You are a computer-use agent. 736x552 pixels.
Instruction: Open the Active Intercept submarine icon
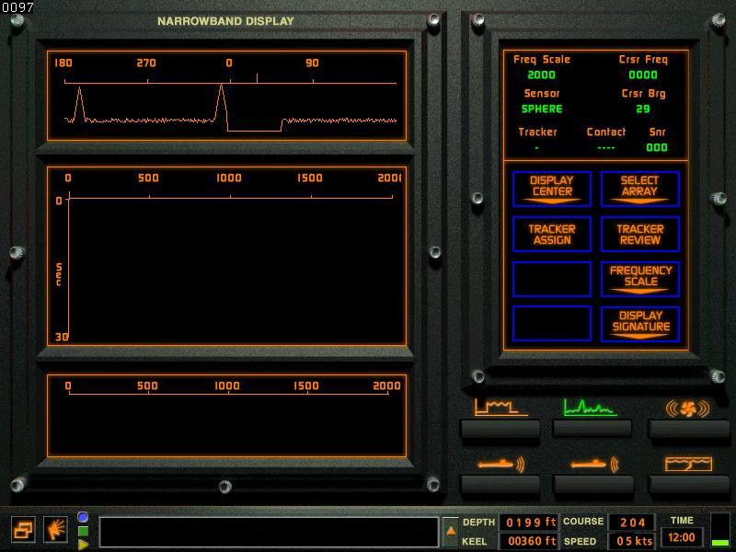[x=594, y=465]
